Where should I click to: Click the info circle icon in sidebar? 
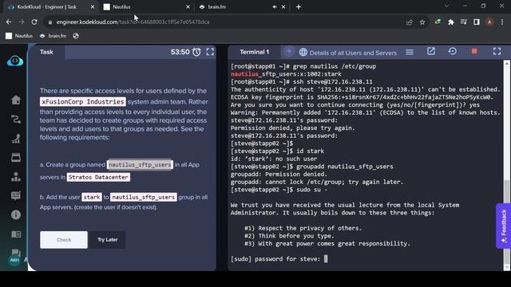click(16, 214)
